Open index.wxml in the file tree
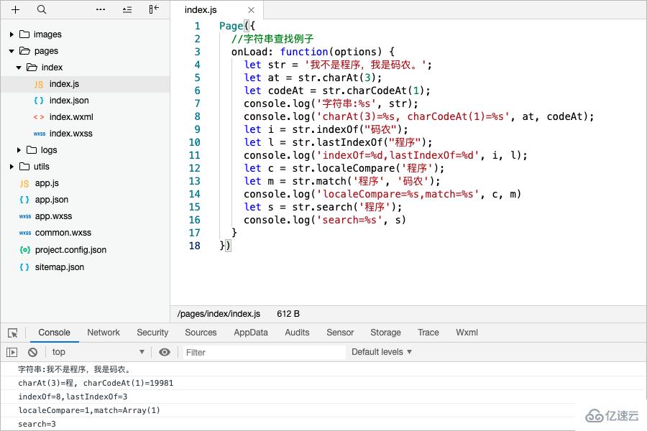This screenshot has height=431, width=647. click(x=71, y=117)
